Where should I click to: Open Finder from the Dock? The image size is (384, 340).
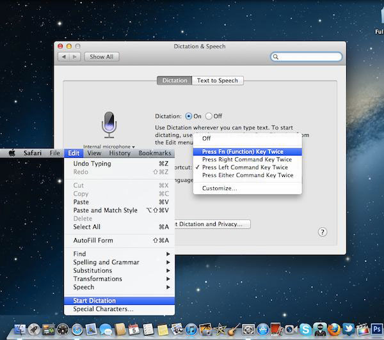point(20,329)
